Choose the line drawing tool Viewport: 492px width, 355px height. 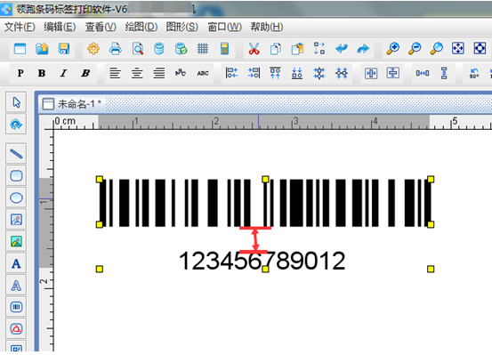pyautogui.click(x=16, y=154)
